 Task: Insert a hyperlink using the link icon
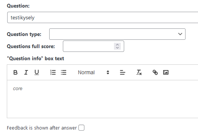click(155, 72)
